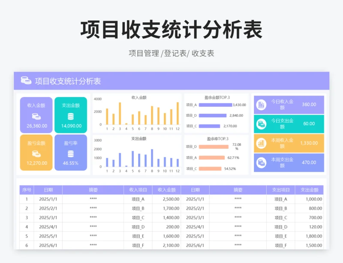Click the coins icon in 收入金额 card
The image size is (343, 263).
pyautogui.click(x=36, y=116)
